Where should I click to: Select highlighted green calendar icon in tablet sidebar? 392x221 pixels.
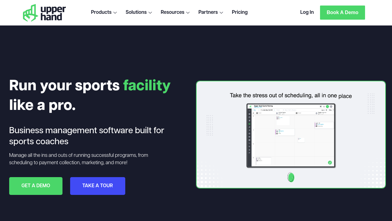(x=250, y=124)
